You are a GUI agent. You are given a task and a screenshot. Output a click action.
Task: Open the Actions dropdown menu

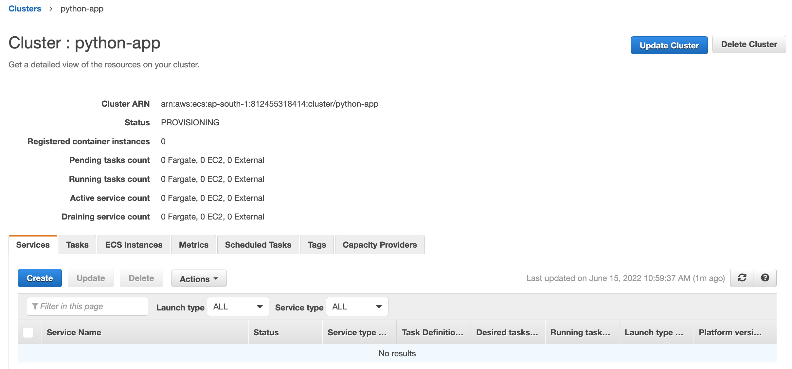tap(198, 278)
